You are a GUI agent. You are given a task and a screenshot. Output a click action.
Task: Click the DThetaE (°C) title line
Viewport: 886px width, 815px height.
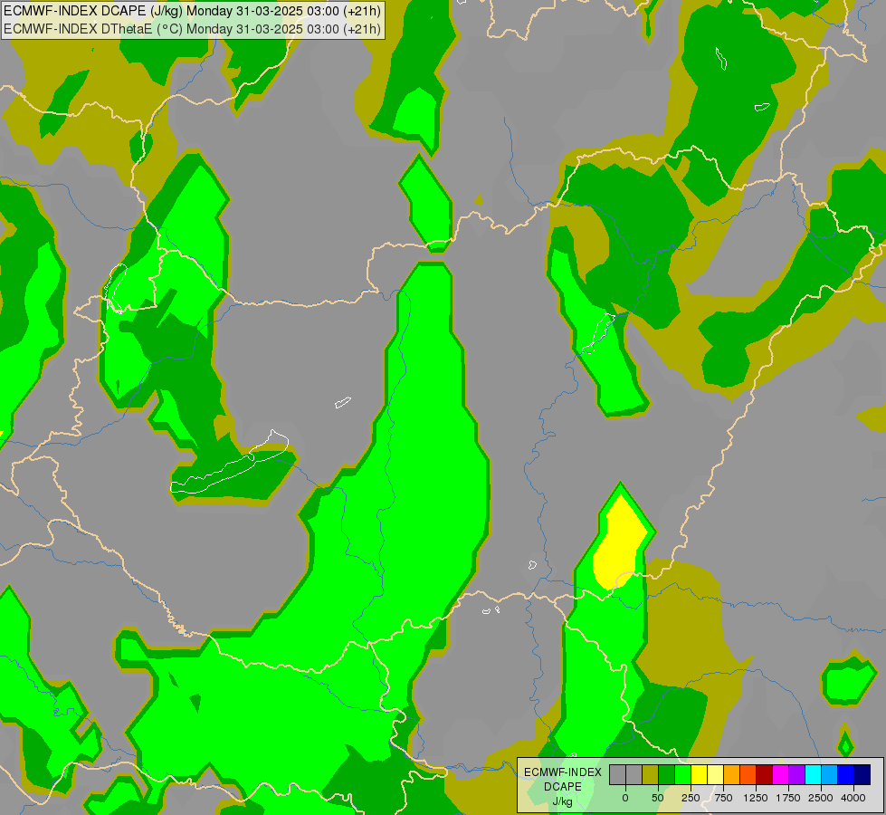click(192, 28)
